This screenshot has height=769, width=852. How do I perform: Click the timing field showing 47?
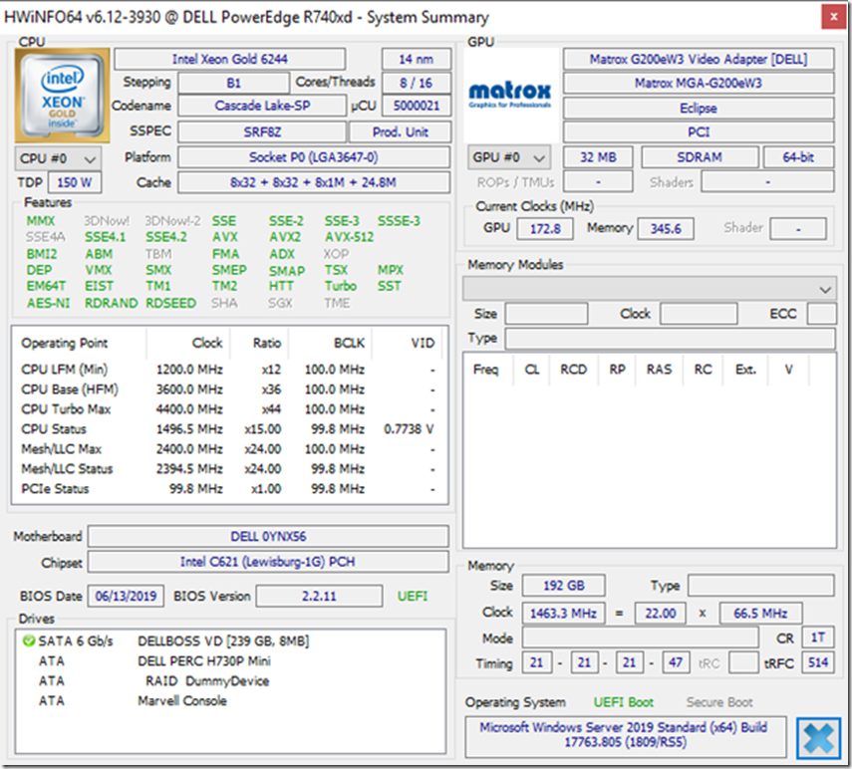676,662
